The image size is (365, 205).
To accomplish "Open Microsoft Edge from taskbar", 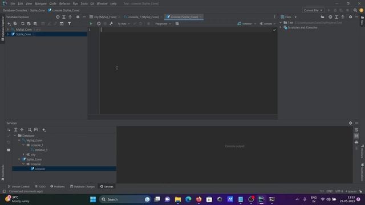I will 188,199.
